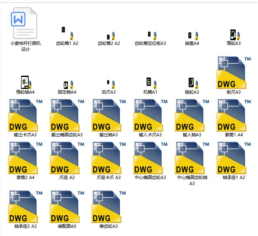Select the 齿轮箱定位板A3 drawing thumbnail icon

click(x=152, y=36)
